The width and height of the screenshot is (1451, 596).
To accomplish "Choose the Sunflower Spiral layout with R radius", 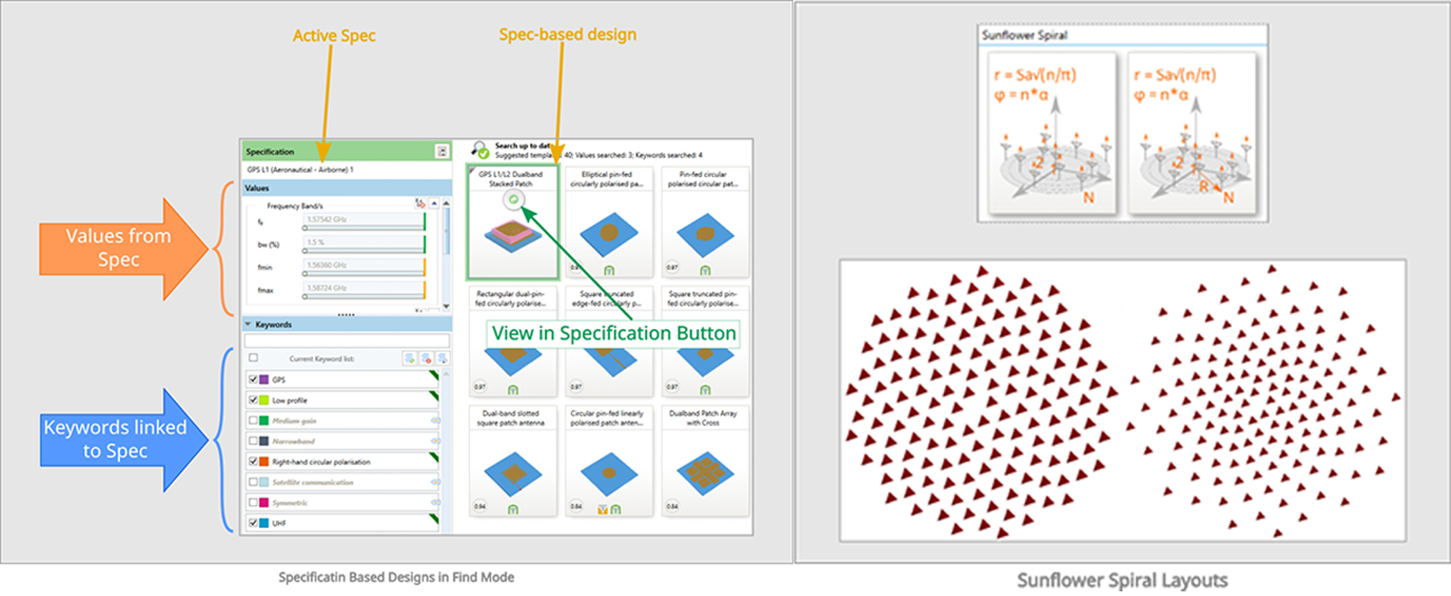I will tap(1192, 134).
